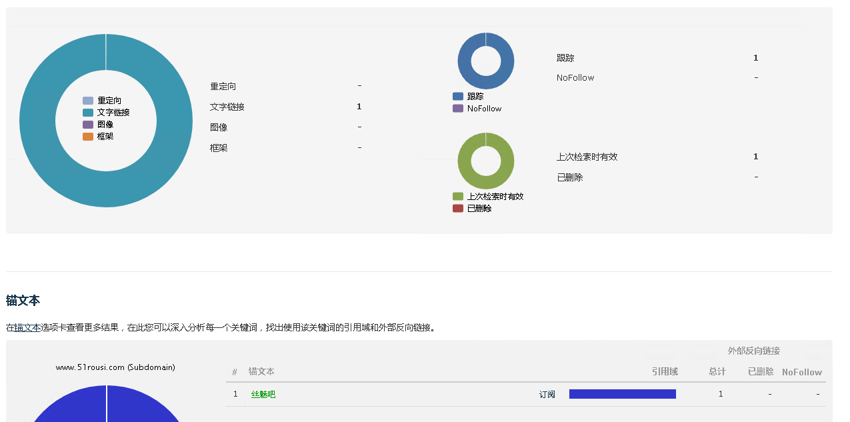The width and height of the screenshot is (850, 422).
Task: Click the teal 文字链接 legend swatch
Action: [88, 113]
